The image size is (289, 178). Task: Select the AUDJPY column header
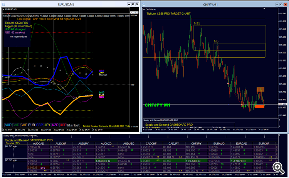84,143
